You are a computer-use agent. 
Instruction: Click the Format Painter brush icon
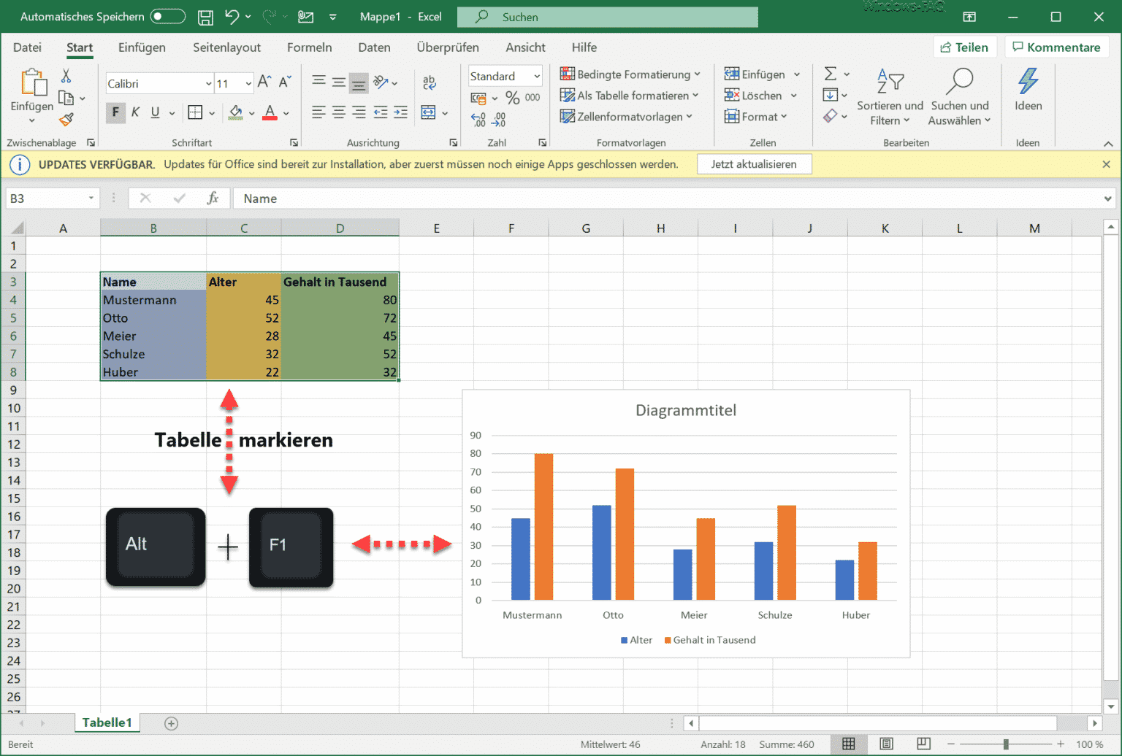coord(66,120)
